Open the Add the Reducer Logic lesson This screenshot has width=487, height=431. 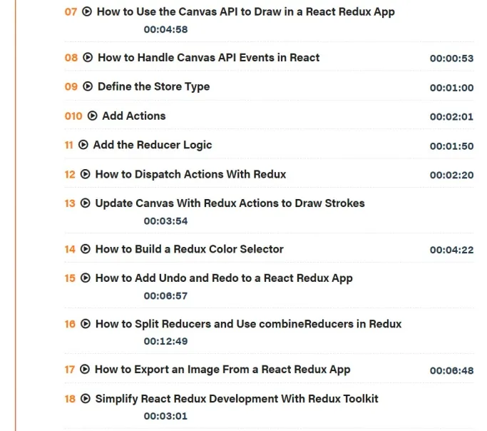[x=153, y=145]
